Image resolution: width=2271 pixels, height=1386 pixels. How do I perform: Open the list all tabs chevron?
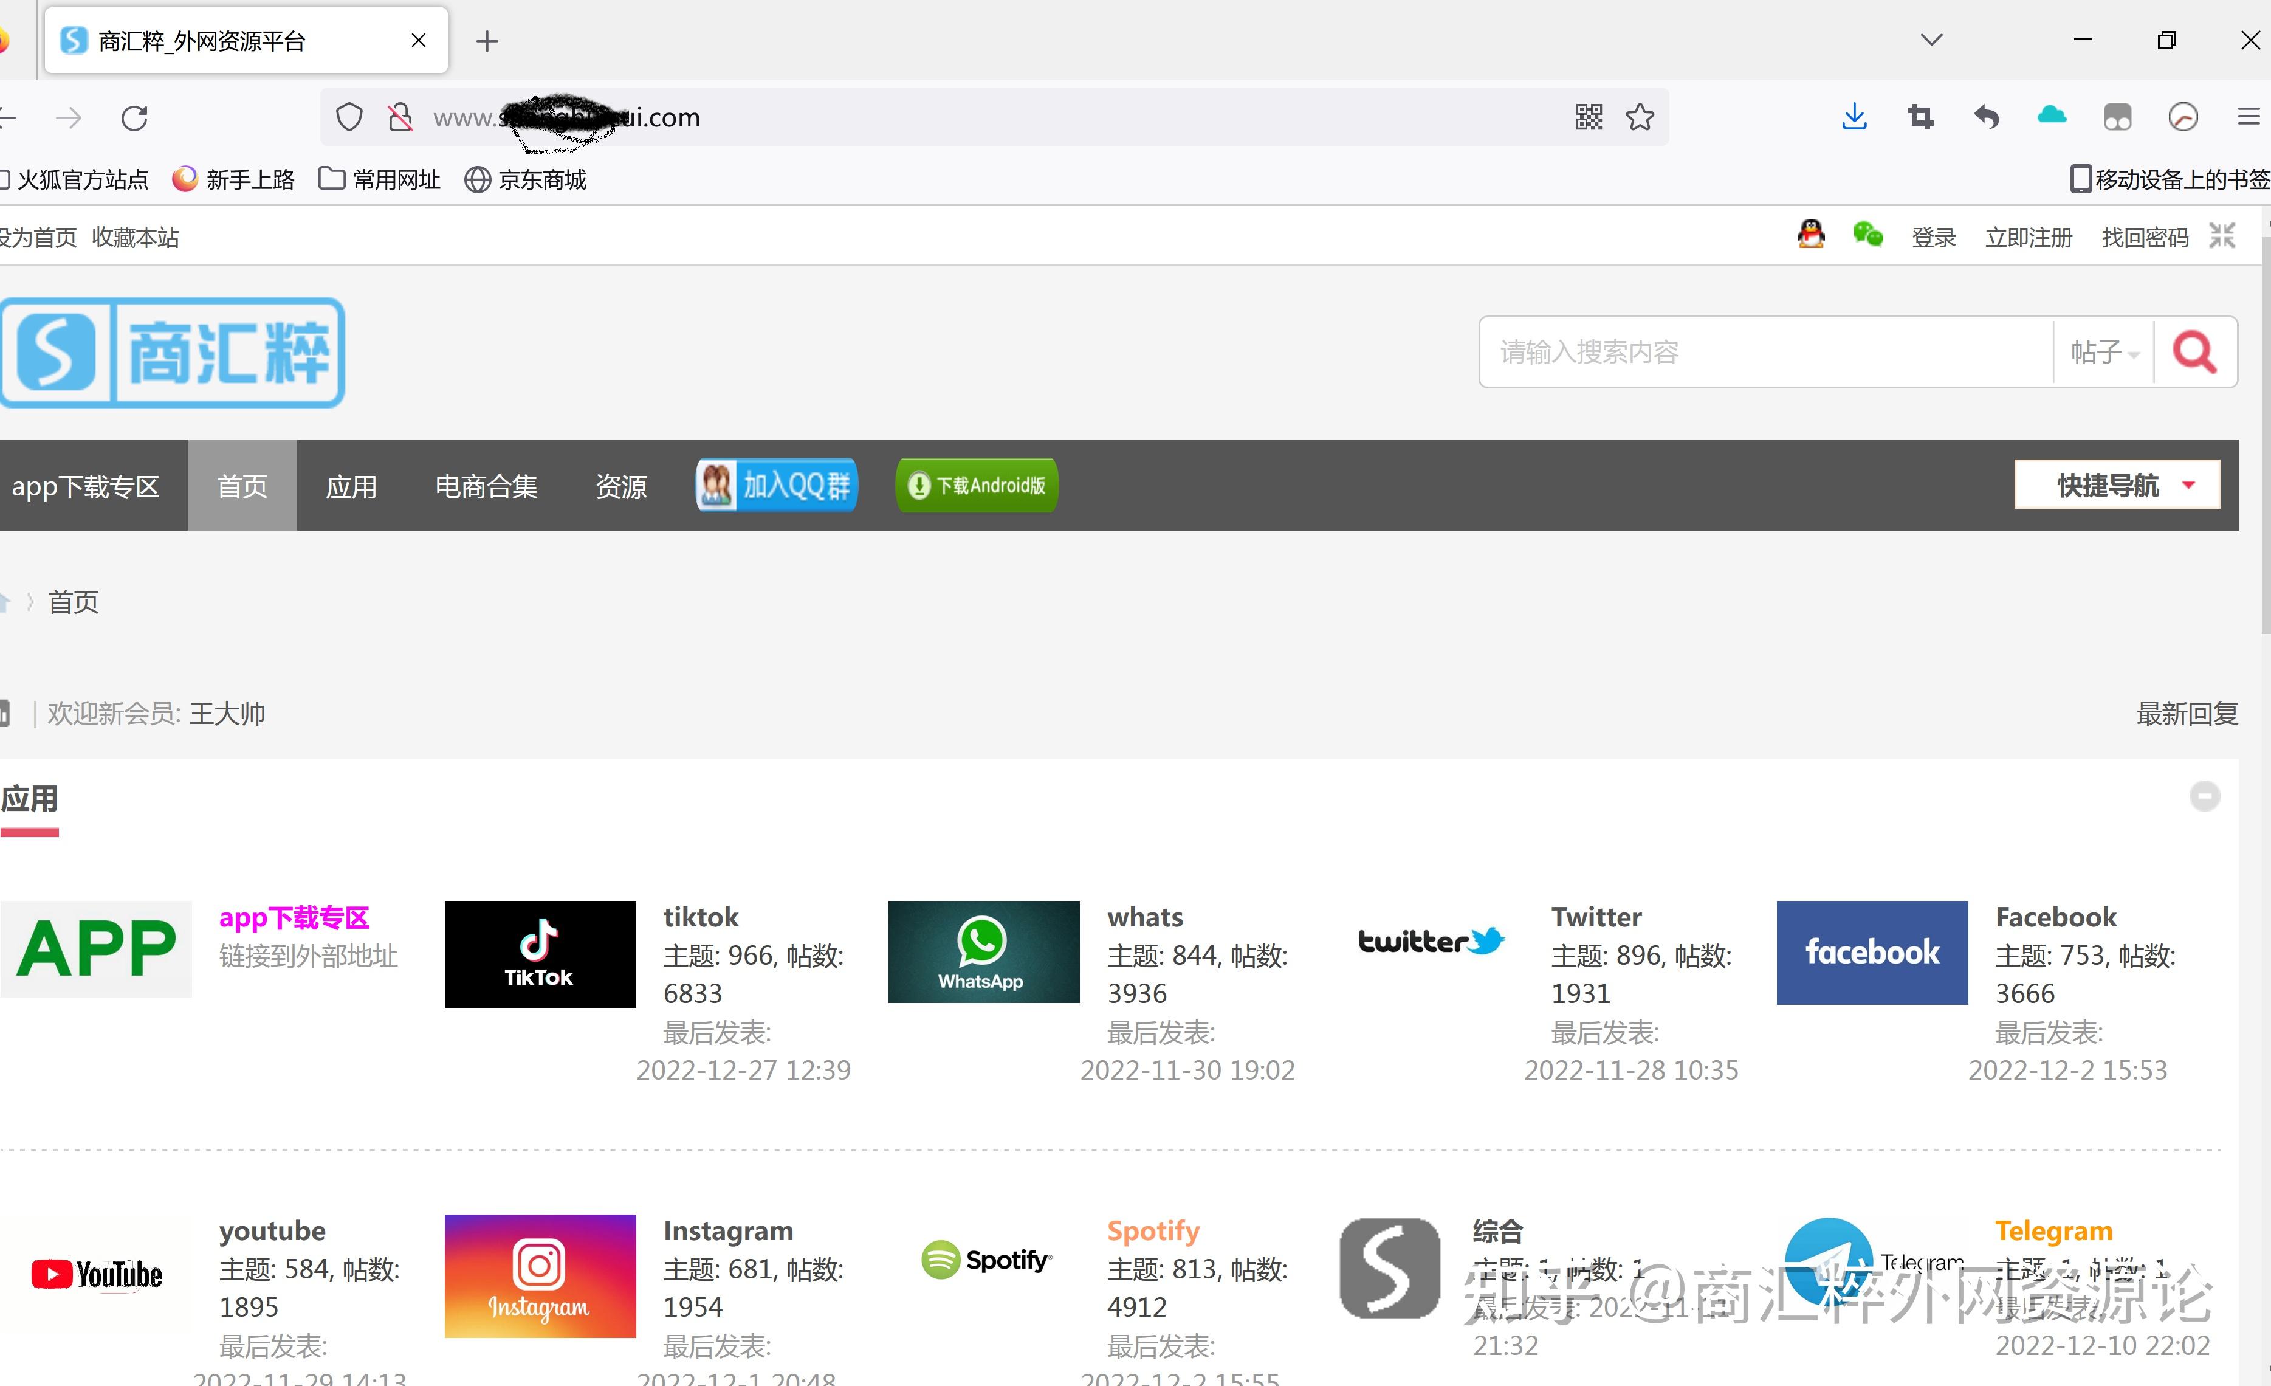tap(1932, 40)
